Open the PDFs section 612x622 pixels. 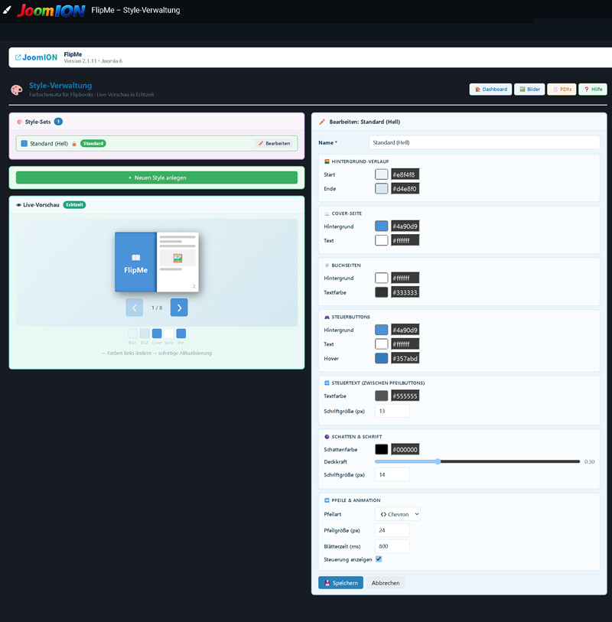[x=562, y=90]
